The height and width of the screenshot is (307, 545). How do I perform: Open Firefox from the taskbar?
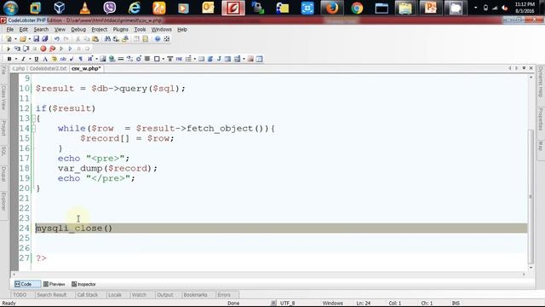[331, 8]
